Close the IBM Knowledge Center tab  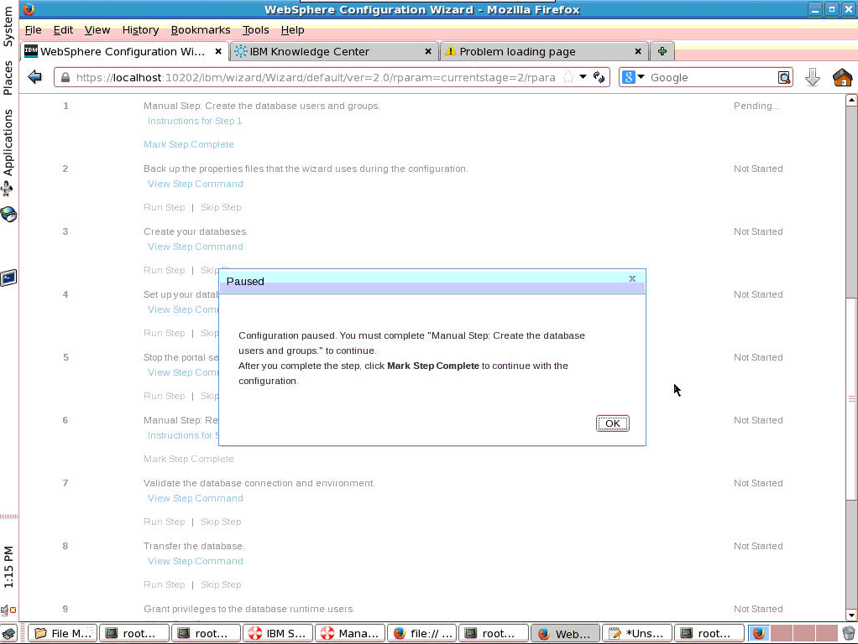coord(428,51)
